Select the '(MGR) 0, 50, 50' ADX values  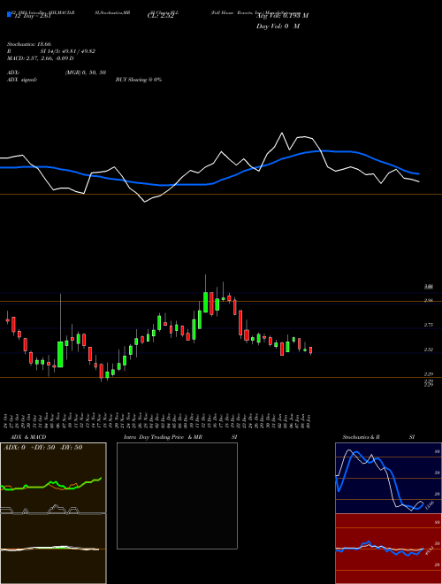click(86, 73)
